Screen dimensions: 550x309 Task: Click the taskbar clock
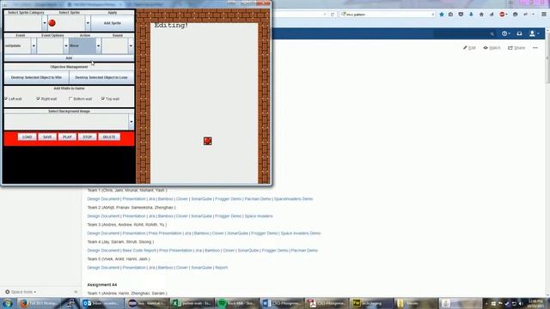click(535, 303)
